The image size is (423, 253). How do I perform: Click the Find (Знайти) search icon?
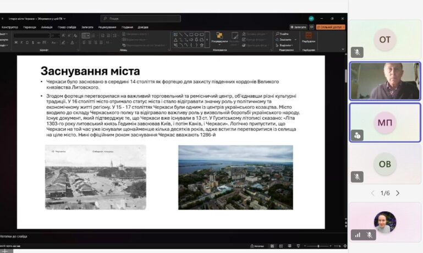tap(277, 34)
